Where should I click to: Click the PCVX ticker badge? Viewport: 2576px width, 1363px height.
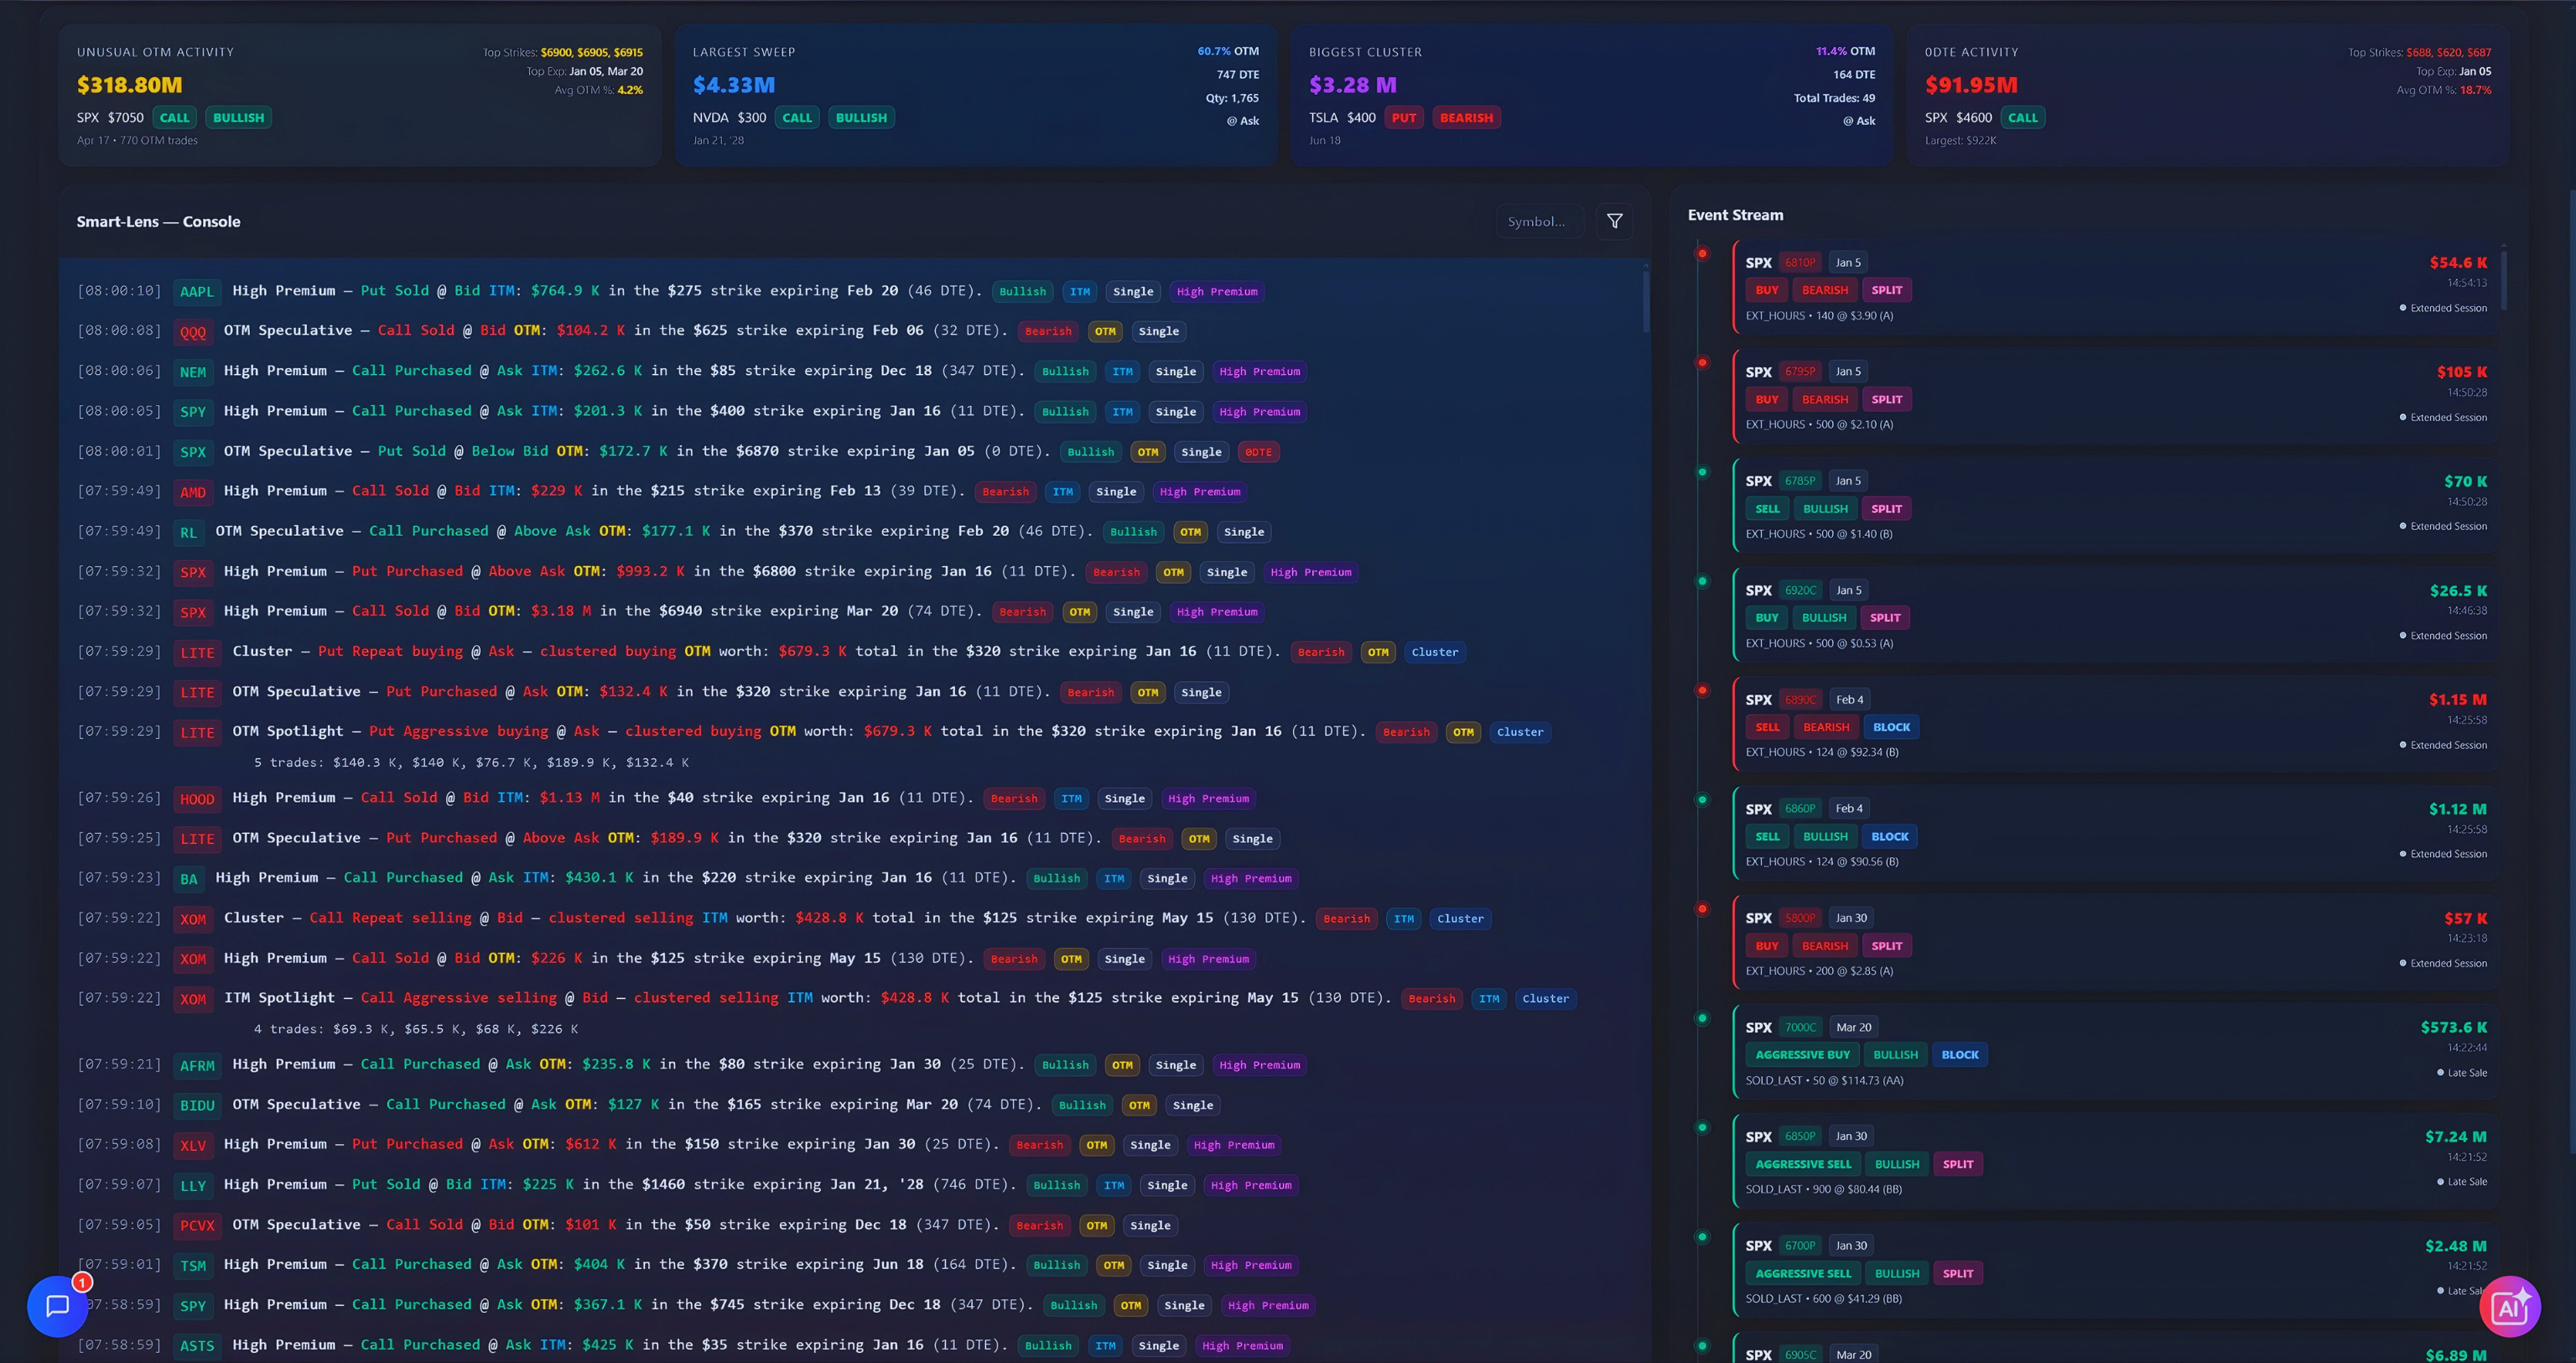point(197,1225)
